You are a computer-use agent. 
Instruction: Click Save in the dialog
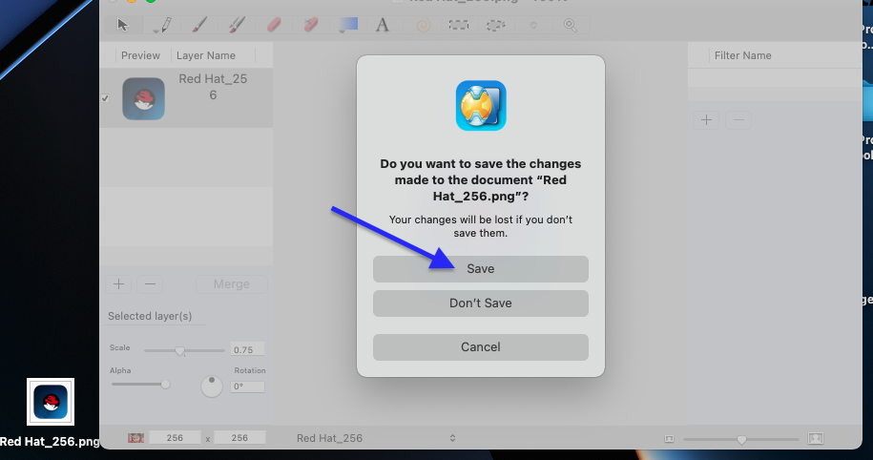[481, 269]
